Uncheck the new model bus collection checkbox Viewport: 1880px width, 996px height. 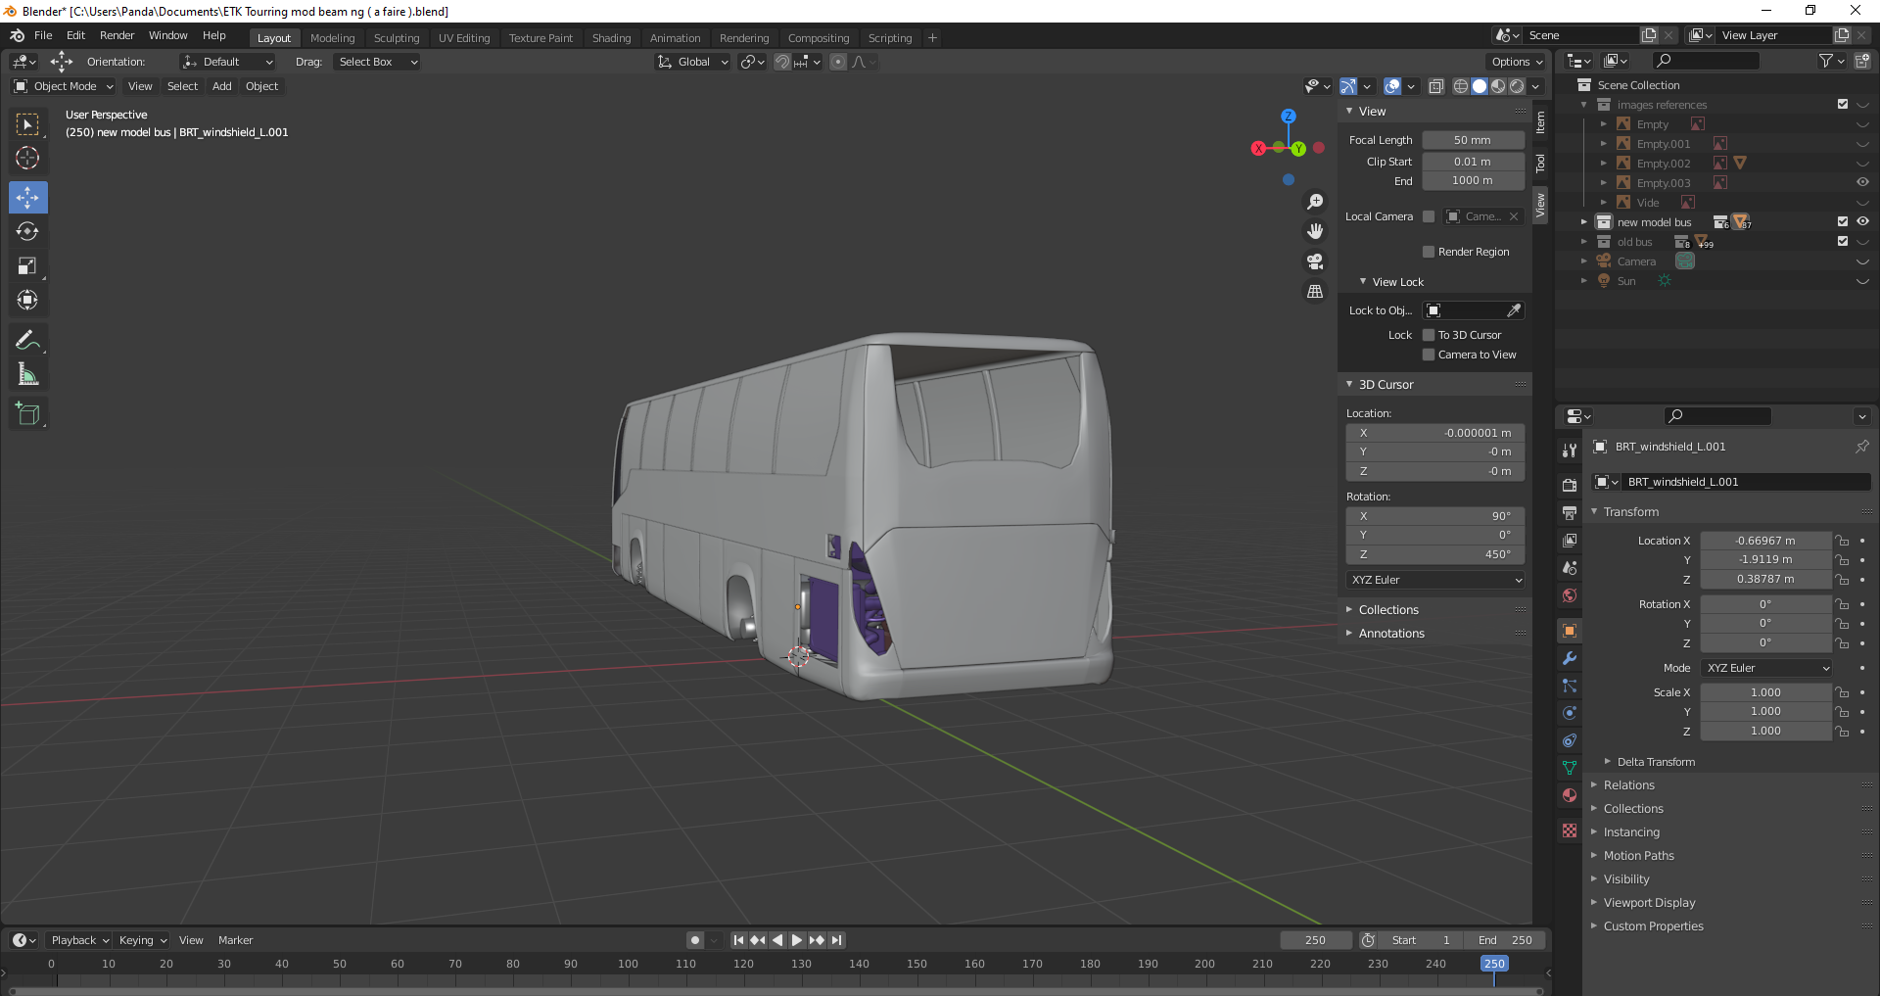[x=1843, y=222]
